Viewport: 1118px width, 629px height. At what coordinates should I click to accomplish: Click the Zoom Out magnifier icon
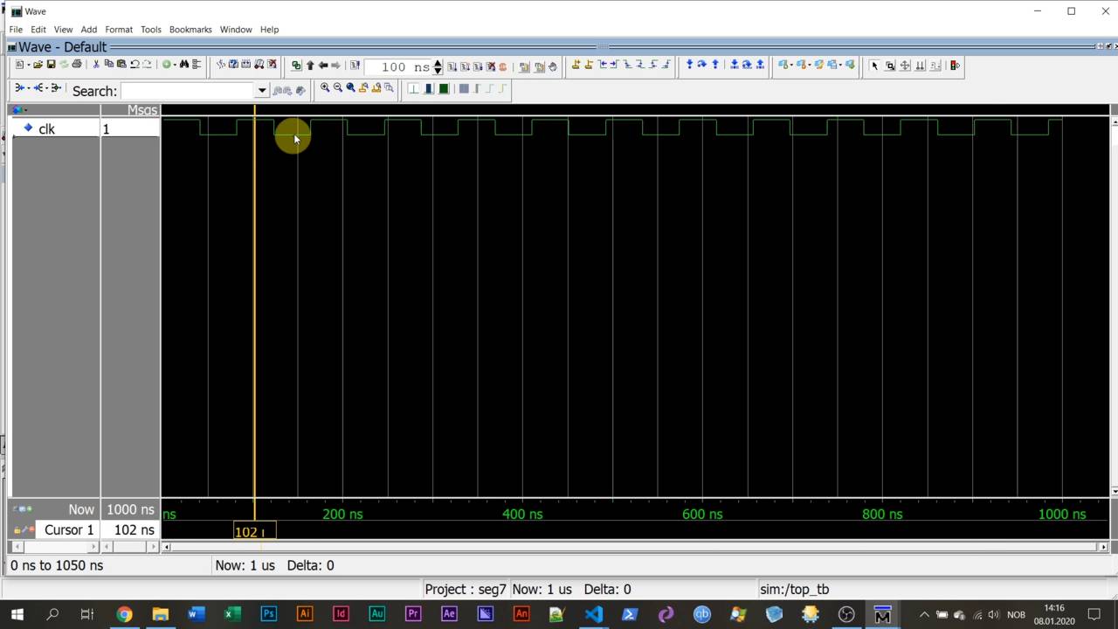click(x=337, y=88)
